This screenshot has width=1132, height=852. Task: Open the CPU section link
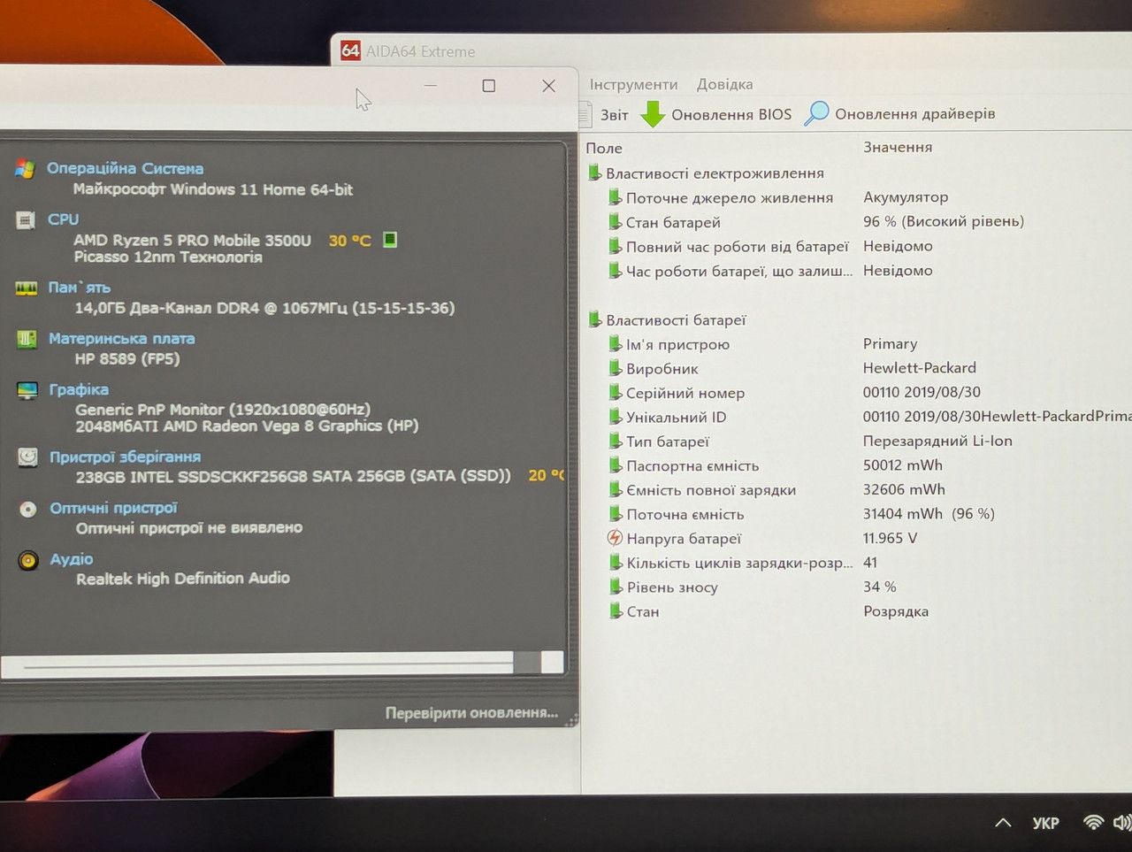point(63,219)
